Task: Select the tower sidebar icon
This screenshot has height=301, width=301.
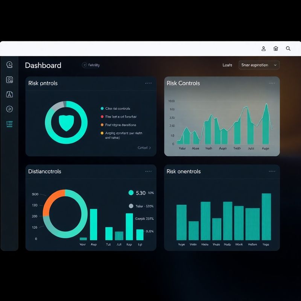Action: (x=9, y=94)
